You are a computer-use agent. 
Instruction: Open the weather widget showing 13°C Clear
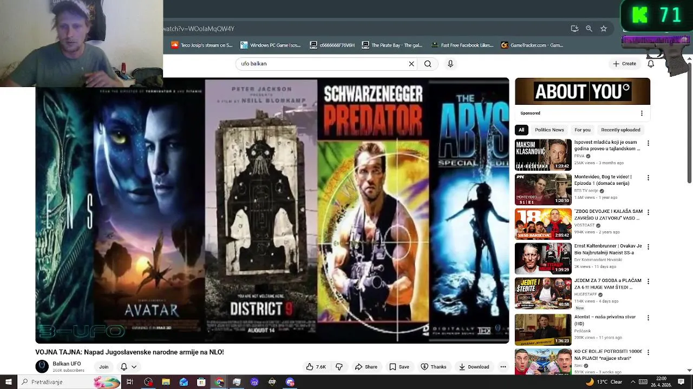[604, 382]
